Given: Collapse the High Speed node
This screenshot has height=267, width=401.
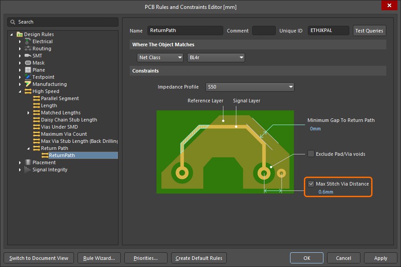Looking at the screenshot, I should (20, 92).
